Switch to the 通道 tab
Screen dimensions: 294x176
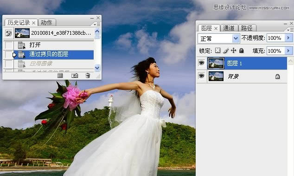pos(229,28)
